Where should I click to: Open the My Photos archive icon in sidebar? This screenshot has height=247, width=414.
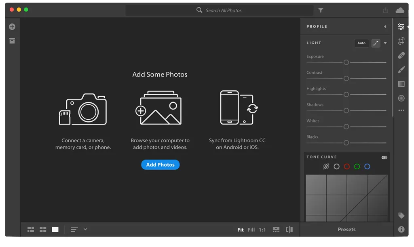click(x=12, y=41)
